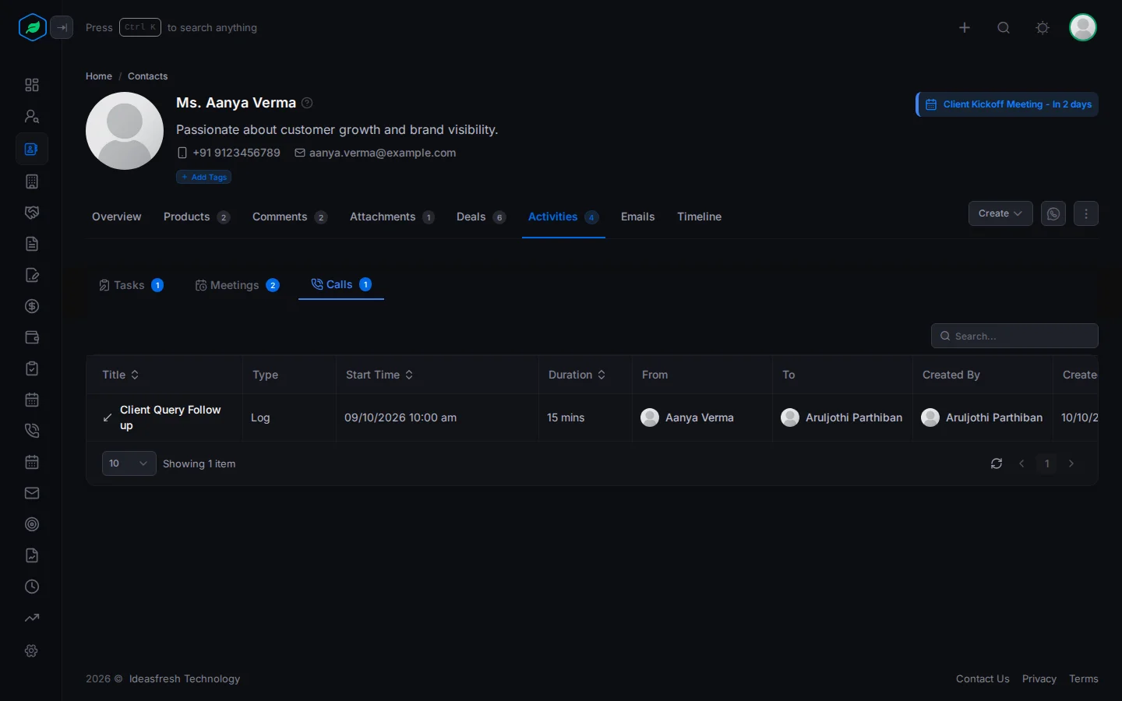
Task: Switch to the Timeline tab
Action: [699, 217]
